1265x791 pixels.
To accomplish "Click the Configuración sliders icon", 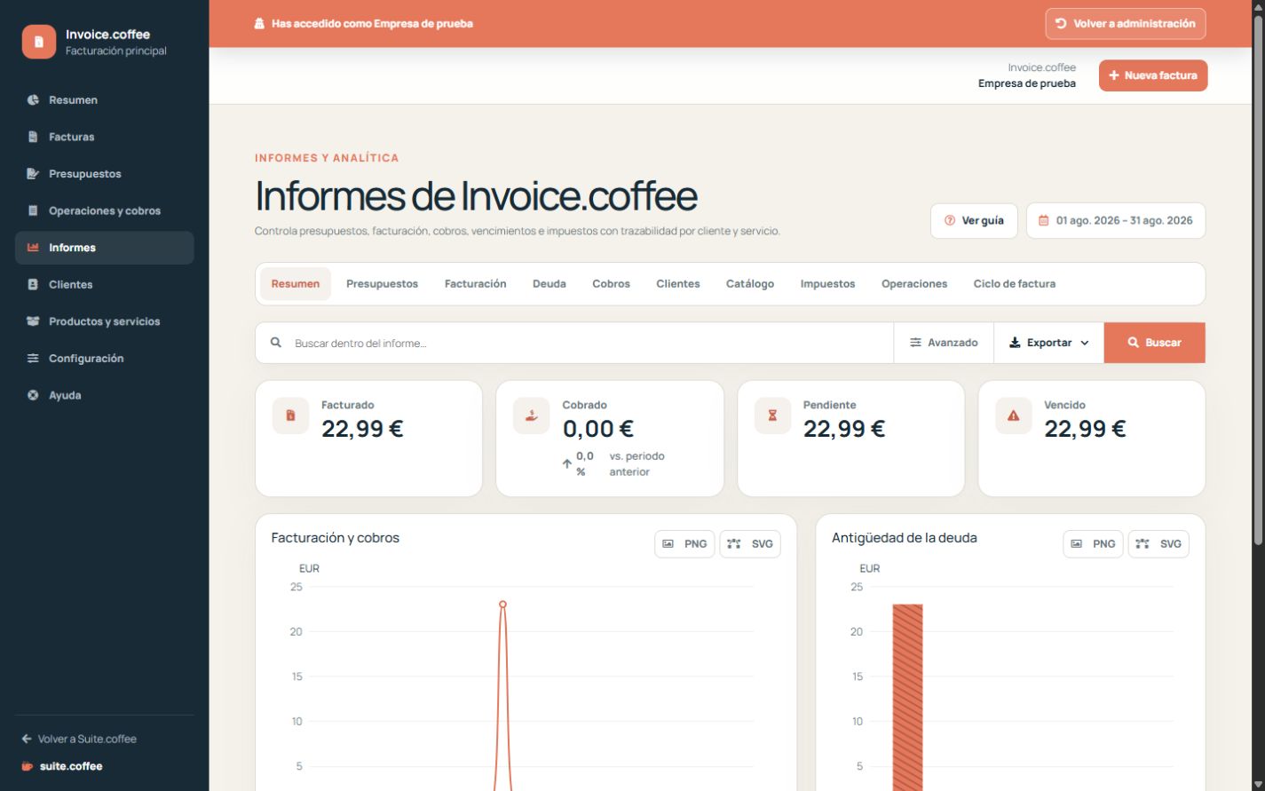I will click(x=33, y=359).
